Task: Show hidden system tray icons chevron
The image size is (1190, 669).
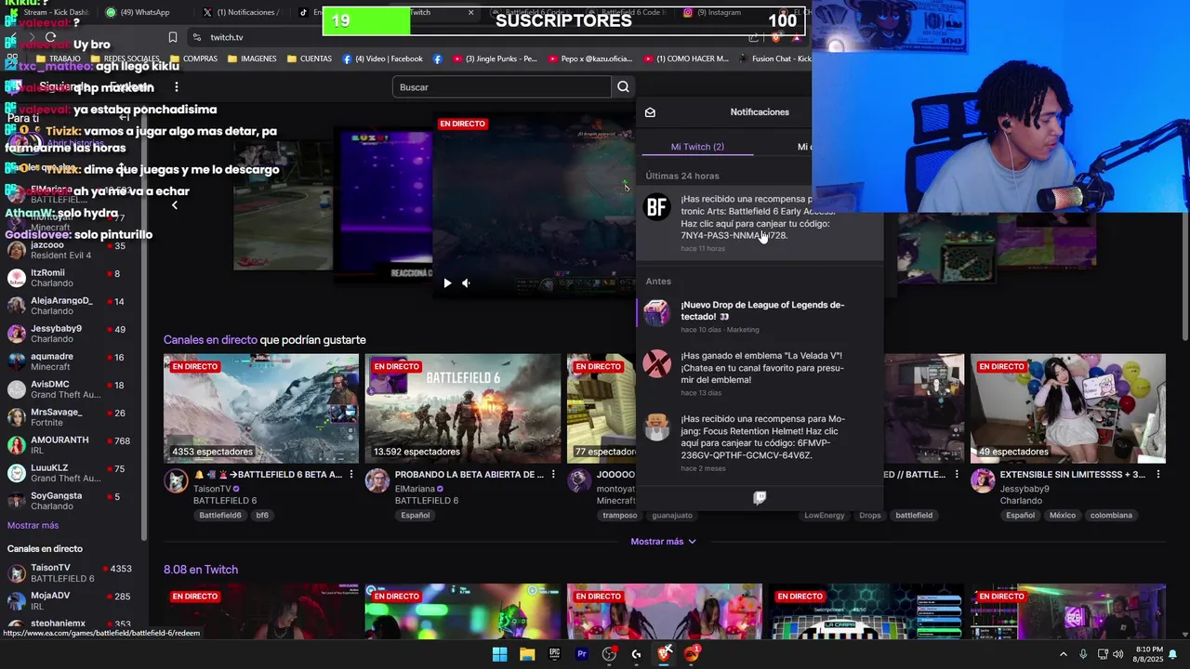Action: [1063, 654]
